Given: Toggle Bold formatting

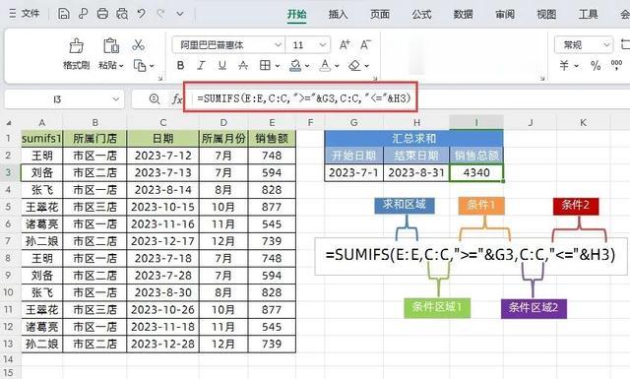Looking at the screenshot, I should coord(181,65).
